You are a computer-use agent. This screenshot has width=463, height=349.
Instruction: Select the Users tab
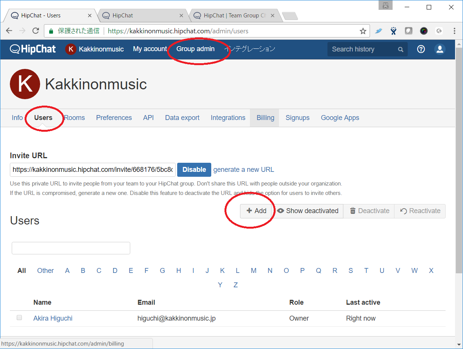[43, 118]
